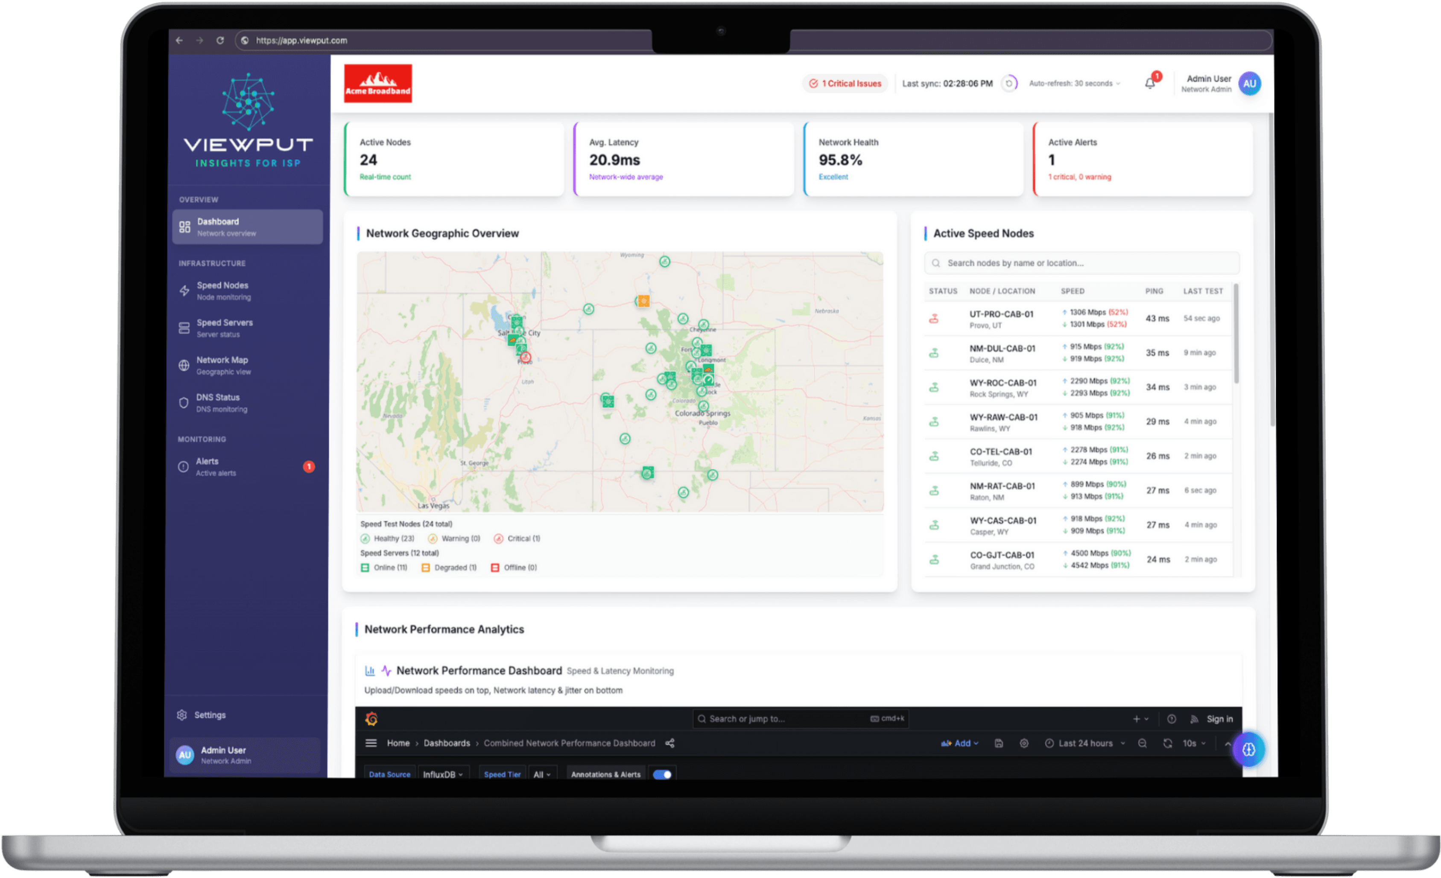
Task: Open the Grafana hamburger menu
Action: (371, 743)
